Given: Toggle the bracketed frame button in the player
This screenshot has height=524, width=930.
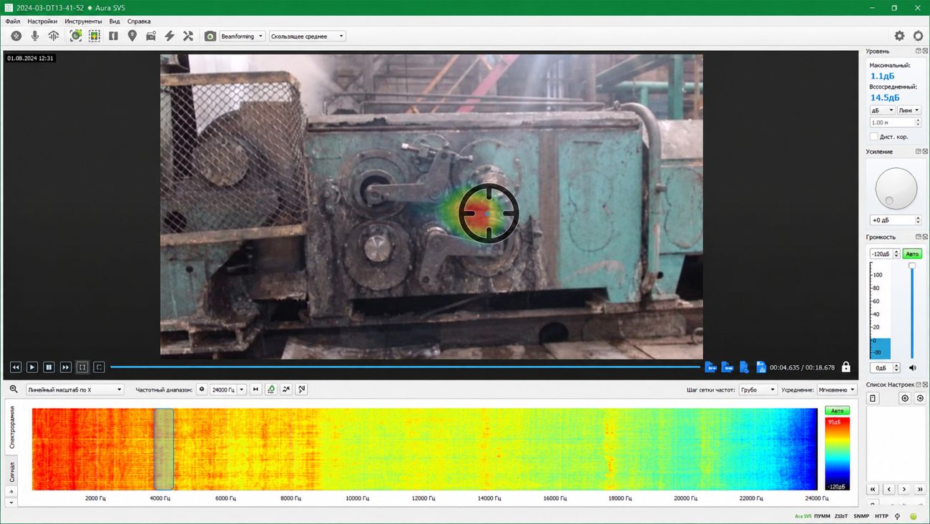Looking at the screenshot, I should pyautogui.click(x=82, y=367).
